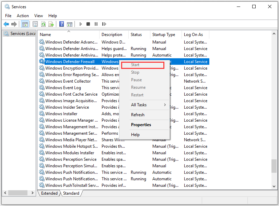
Task: Click gear icon of Windows Perception Service row
Action: (42, 159)
